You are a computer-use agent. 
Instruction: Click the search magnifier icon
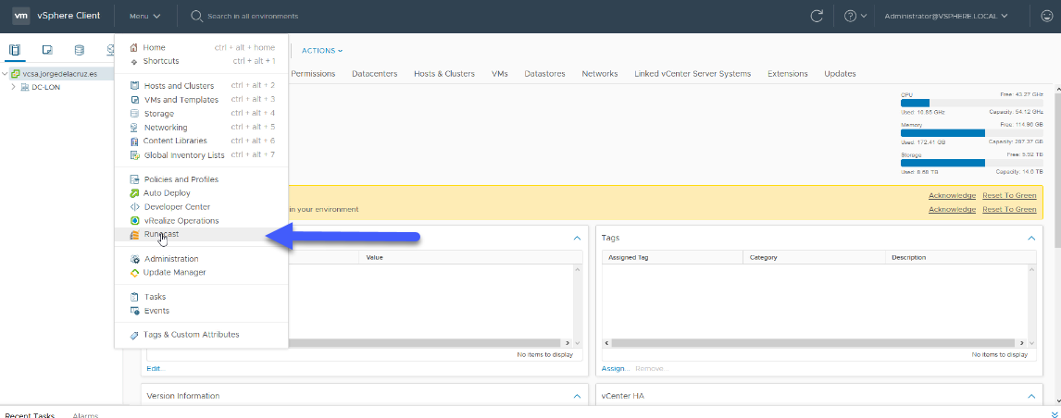pyautogui.click(x=197, y=16)
